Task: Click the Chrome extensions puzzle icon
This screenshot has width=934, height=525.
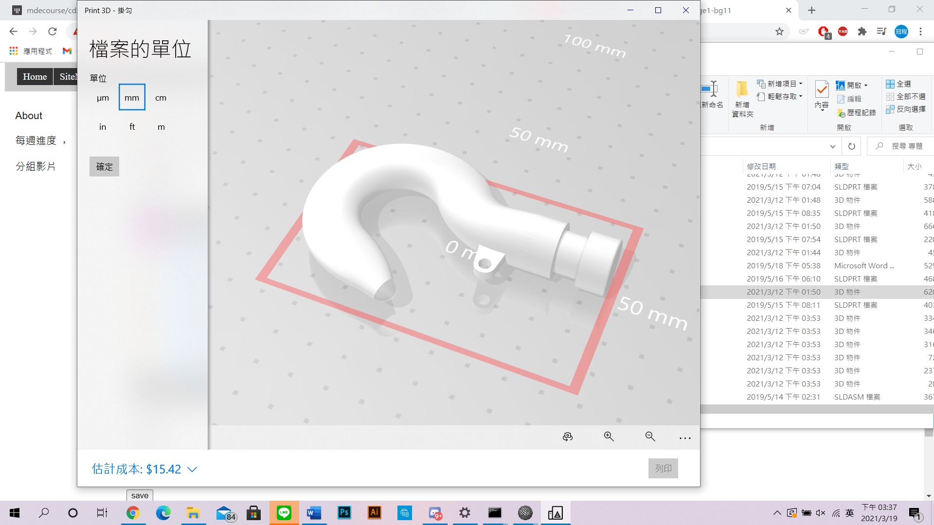Action: coord(862,32)
